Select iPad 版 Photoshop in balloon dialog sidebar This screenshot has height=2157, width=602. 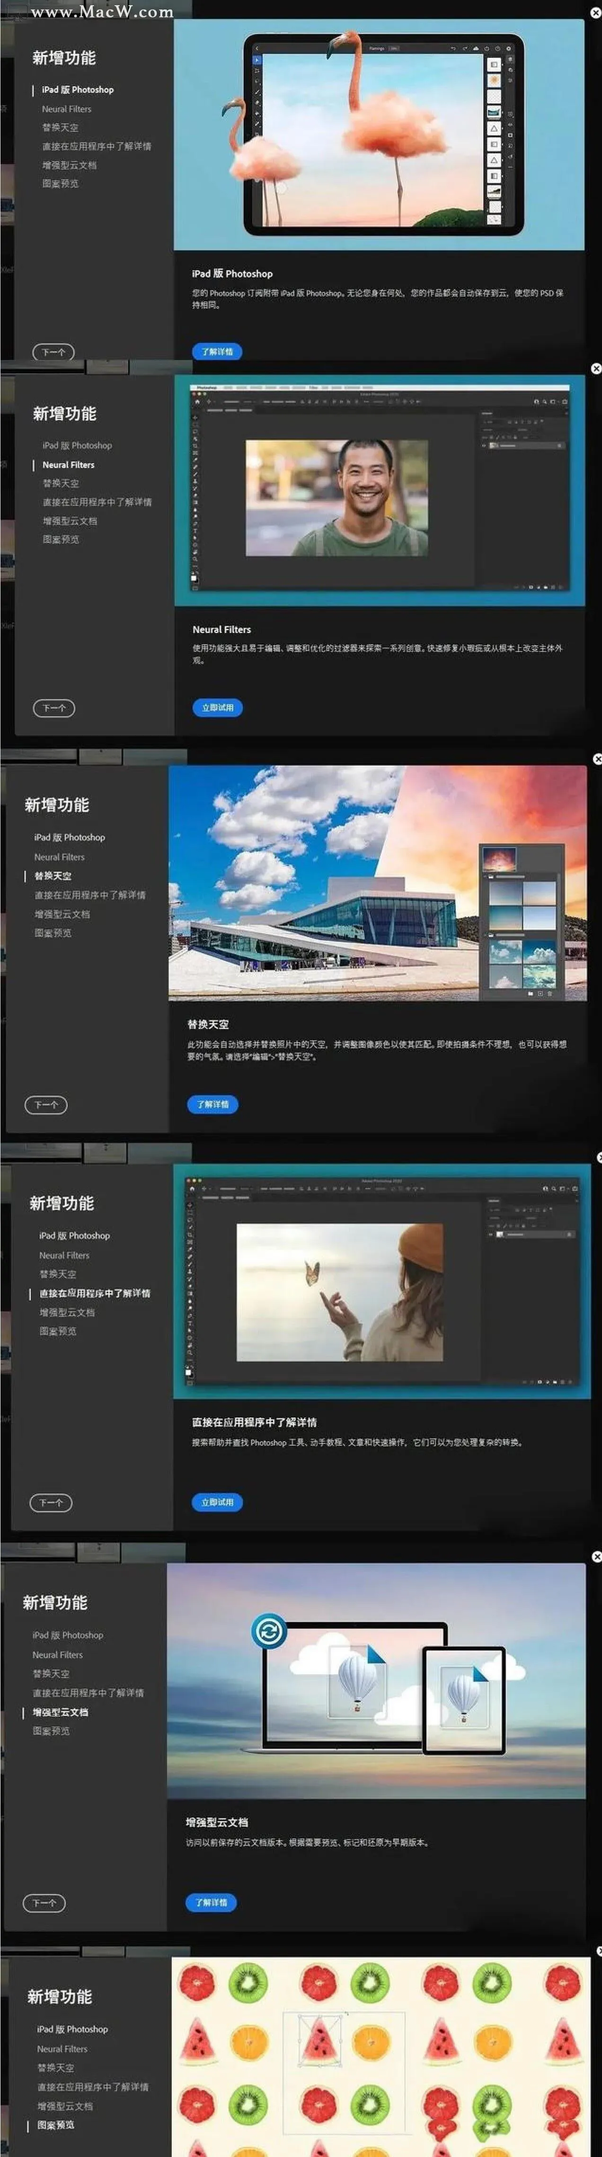tap(68, 1635)
